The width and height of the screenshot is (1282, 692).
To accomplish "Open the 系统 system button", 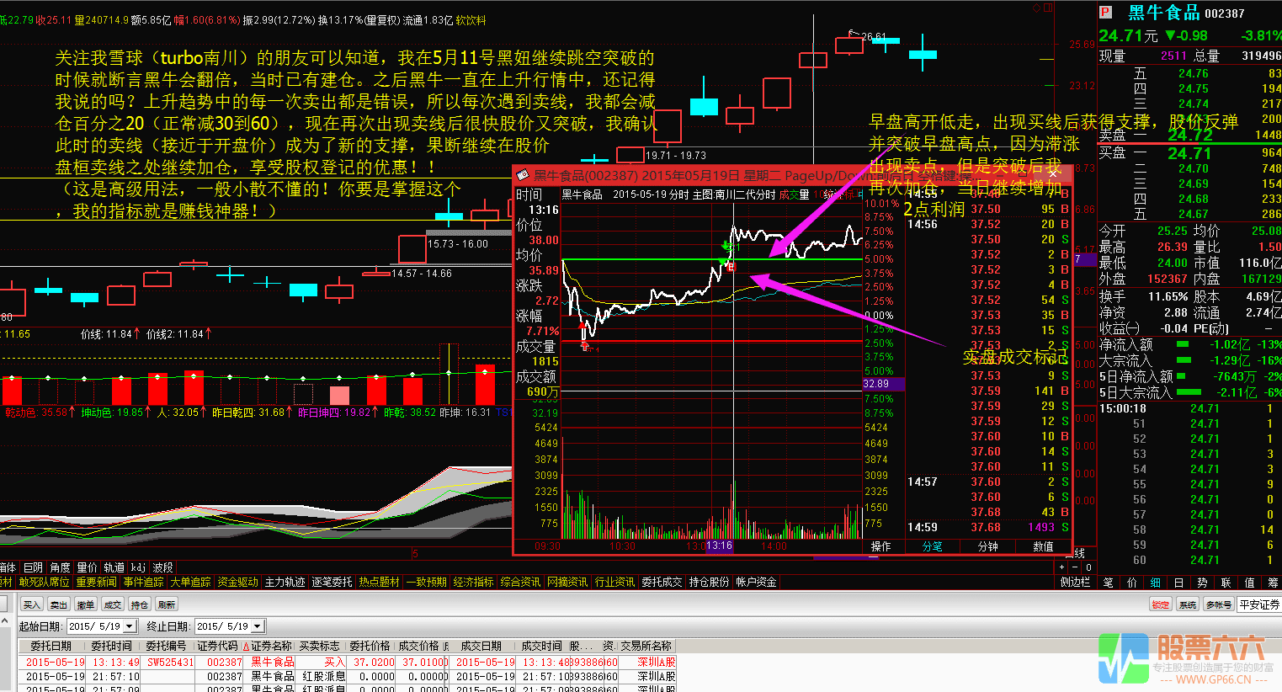I will pos(1188,604).
